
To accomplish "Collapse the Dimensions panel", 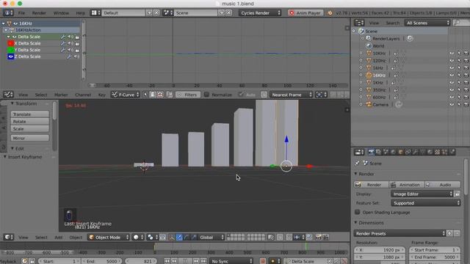I will pos(355,223).
